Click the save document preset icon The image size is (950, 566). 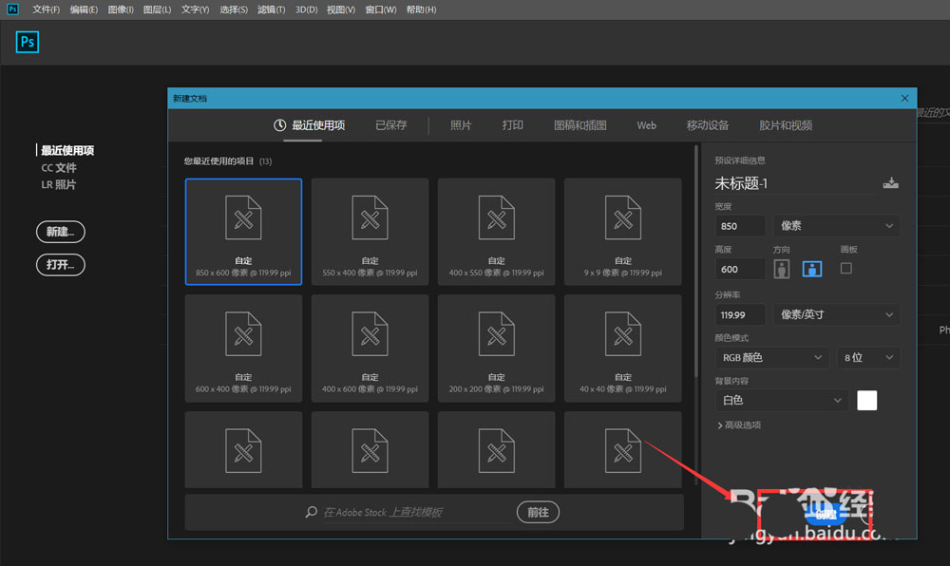(x=890, y=182)
